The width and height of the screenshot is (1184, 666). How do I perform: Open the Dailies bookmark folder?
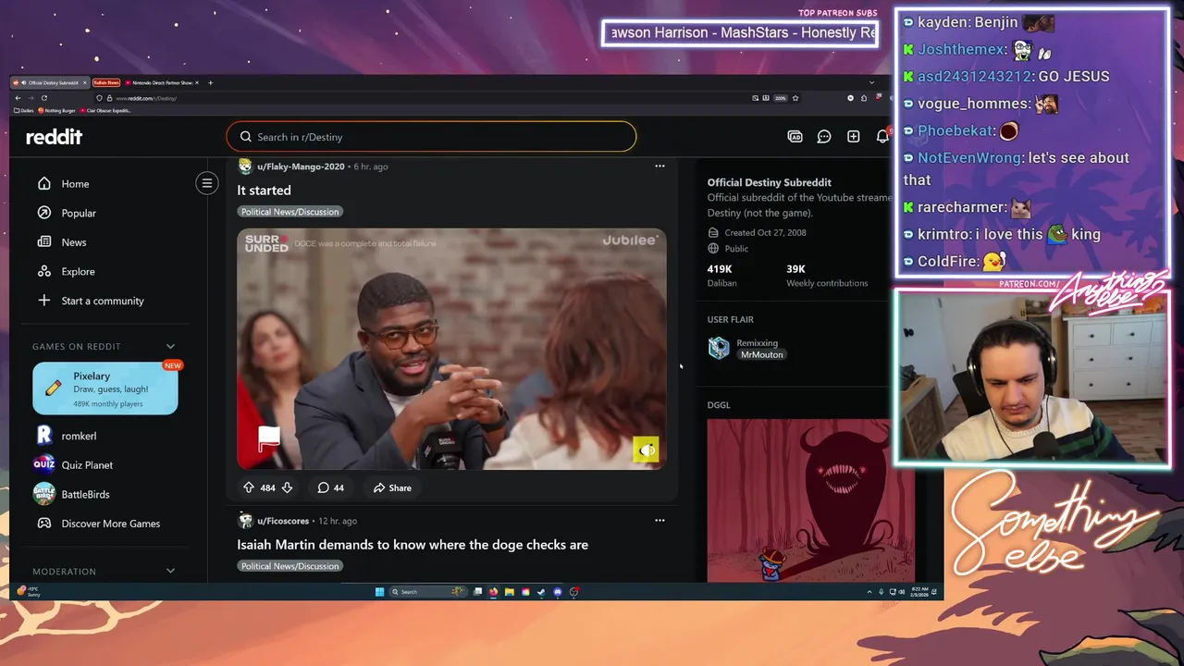[23, 110]
